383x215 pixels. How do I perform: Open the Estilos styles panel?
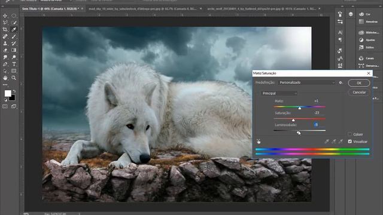click(x=366, y=48)
